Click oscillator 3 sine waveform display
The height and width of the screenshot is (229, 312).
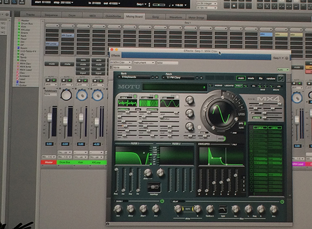(170, 104)
